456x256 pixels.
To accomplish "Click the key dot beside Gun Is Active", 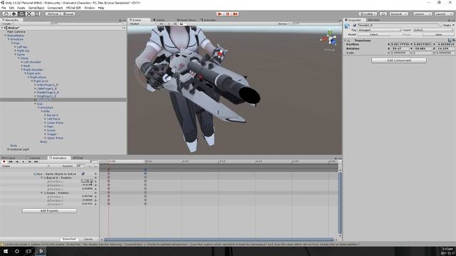I will [x=95, y=174].
